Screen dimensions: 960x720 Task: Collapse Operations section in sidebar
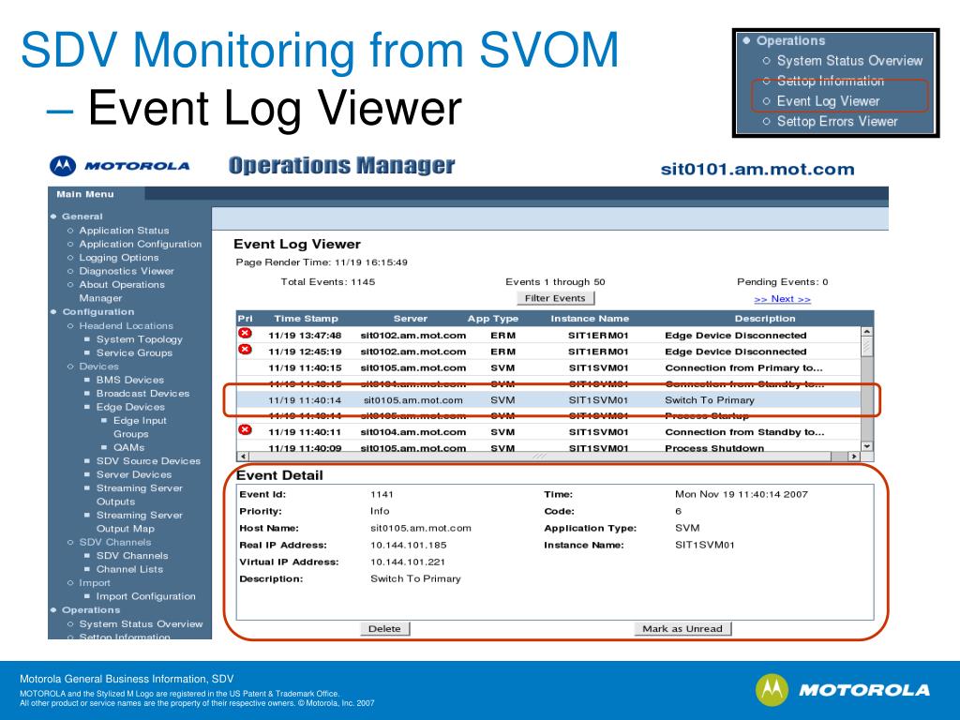[x=91, y=609]
